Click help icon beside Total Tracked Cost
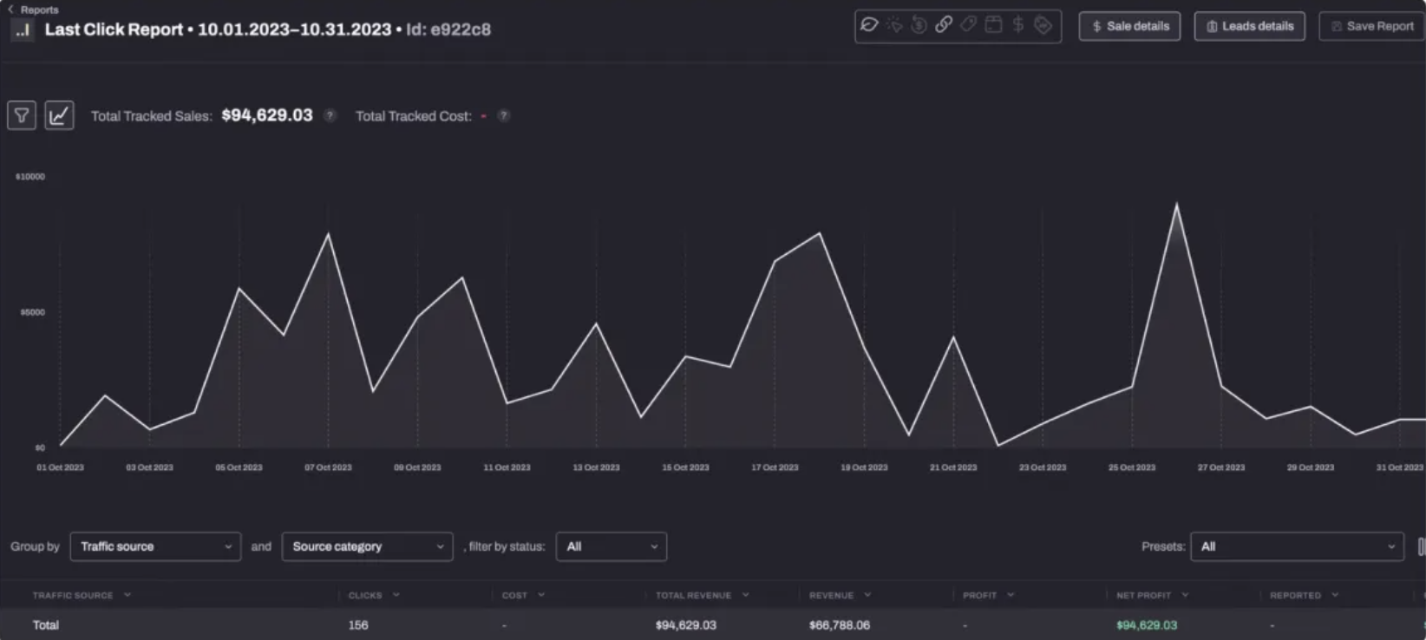This screenshot has height=640, width=1426. (x=503, y=115)
